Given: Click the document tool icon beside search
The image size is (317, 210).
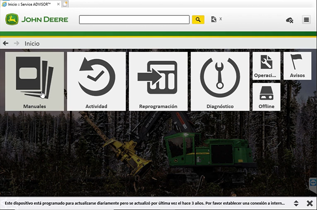Looking at the screenshot, I should tap(214, 19).
